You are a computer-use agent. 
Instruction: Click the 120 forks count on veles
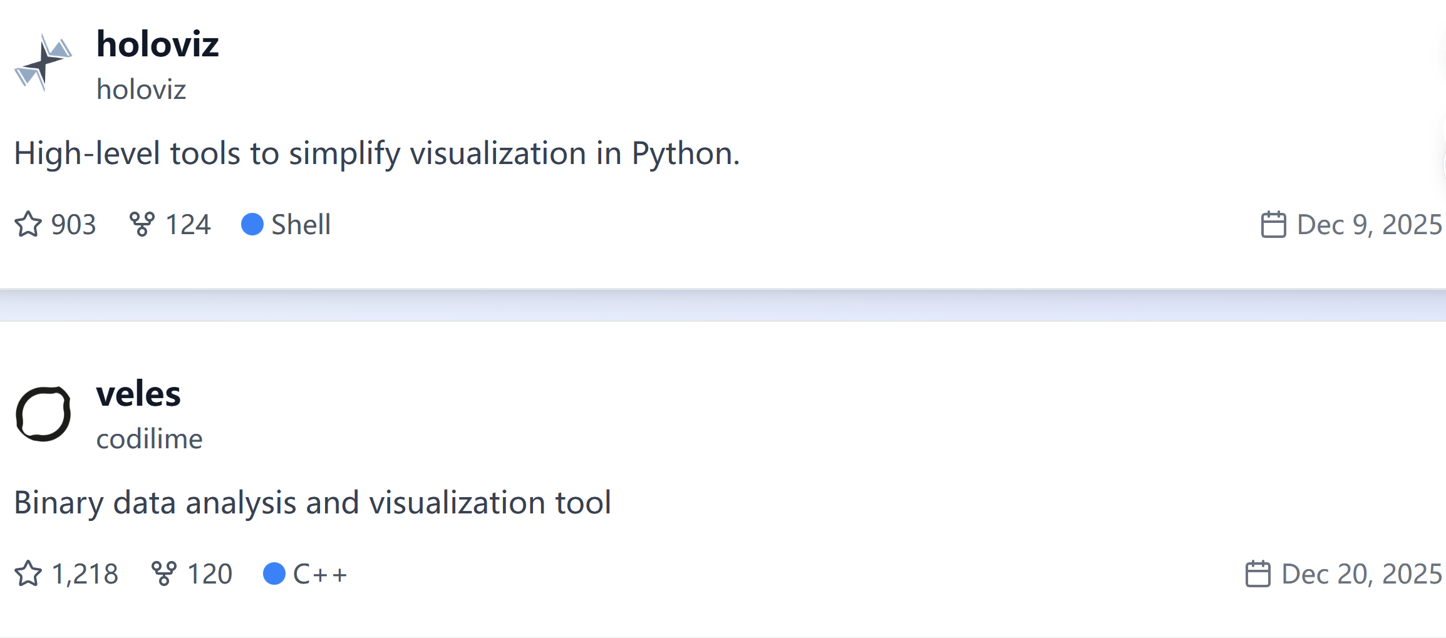(210, 574)
